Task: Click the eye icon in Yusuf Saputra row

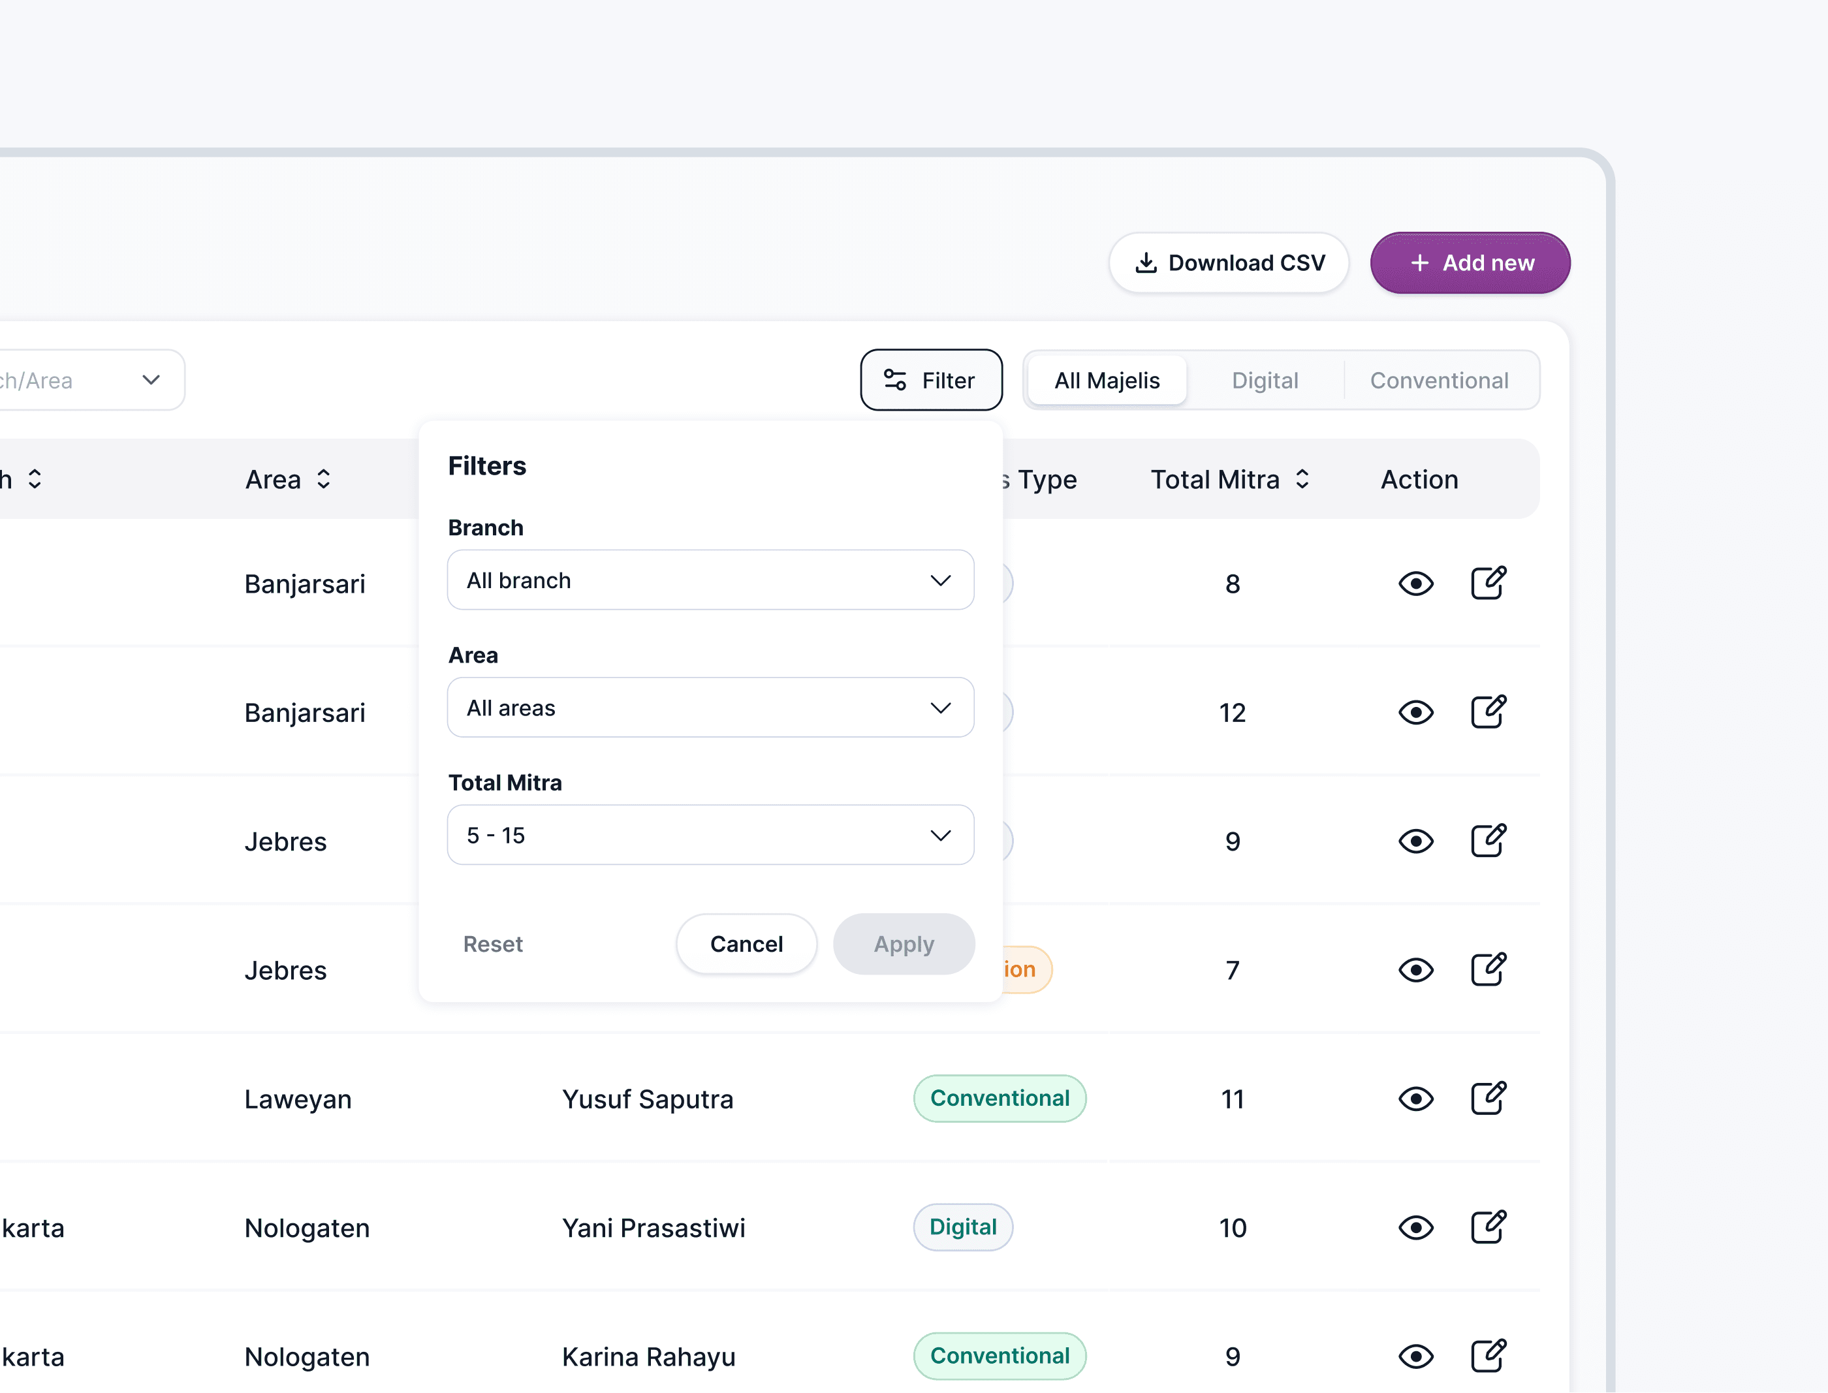Action: (1415, 1099)
